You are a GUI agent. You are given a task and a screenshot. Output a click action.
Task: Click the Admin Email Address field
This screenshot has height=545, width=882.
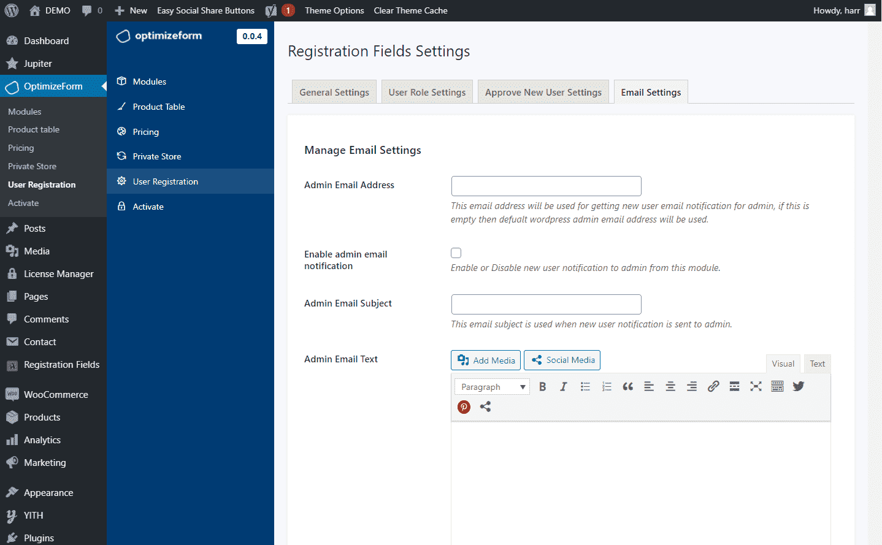546,186
